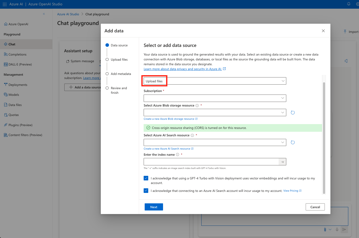359x238 pixels.
Task: Open the View Pricing link
Action: click(292, 191)
